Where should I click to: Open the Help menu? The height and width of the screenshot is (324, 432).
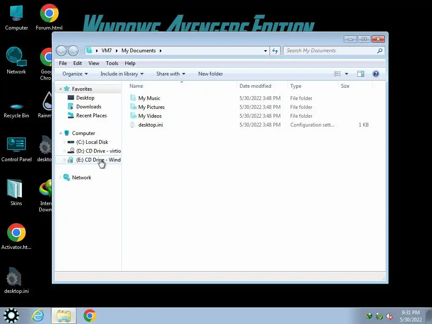(x=130, y=63)
